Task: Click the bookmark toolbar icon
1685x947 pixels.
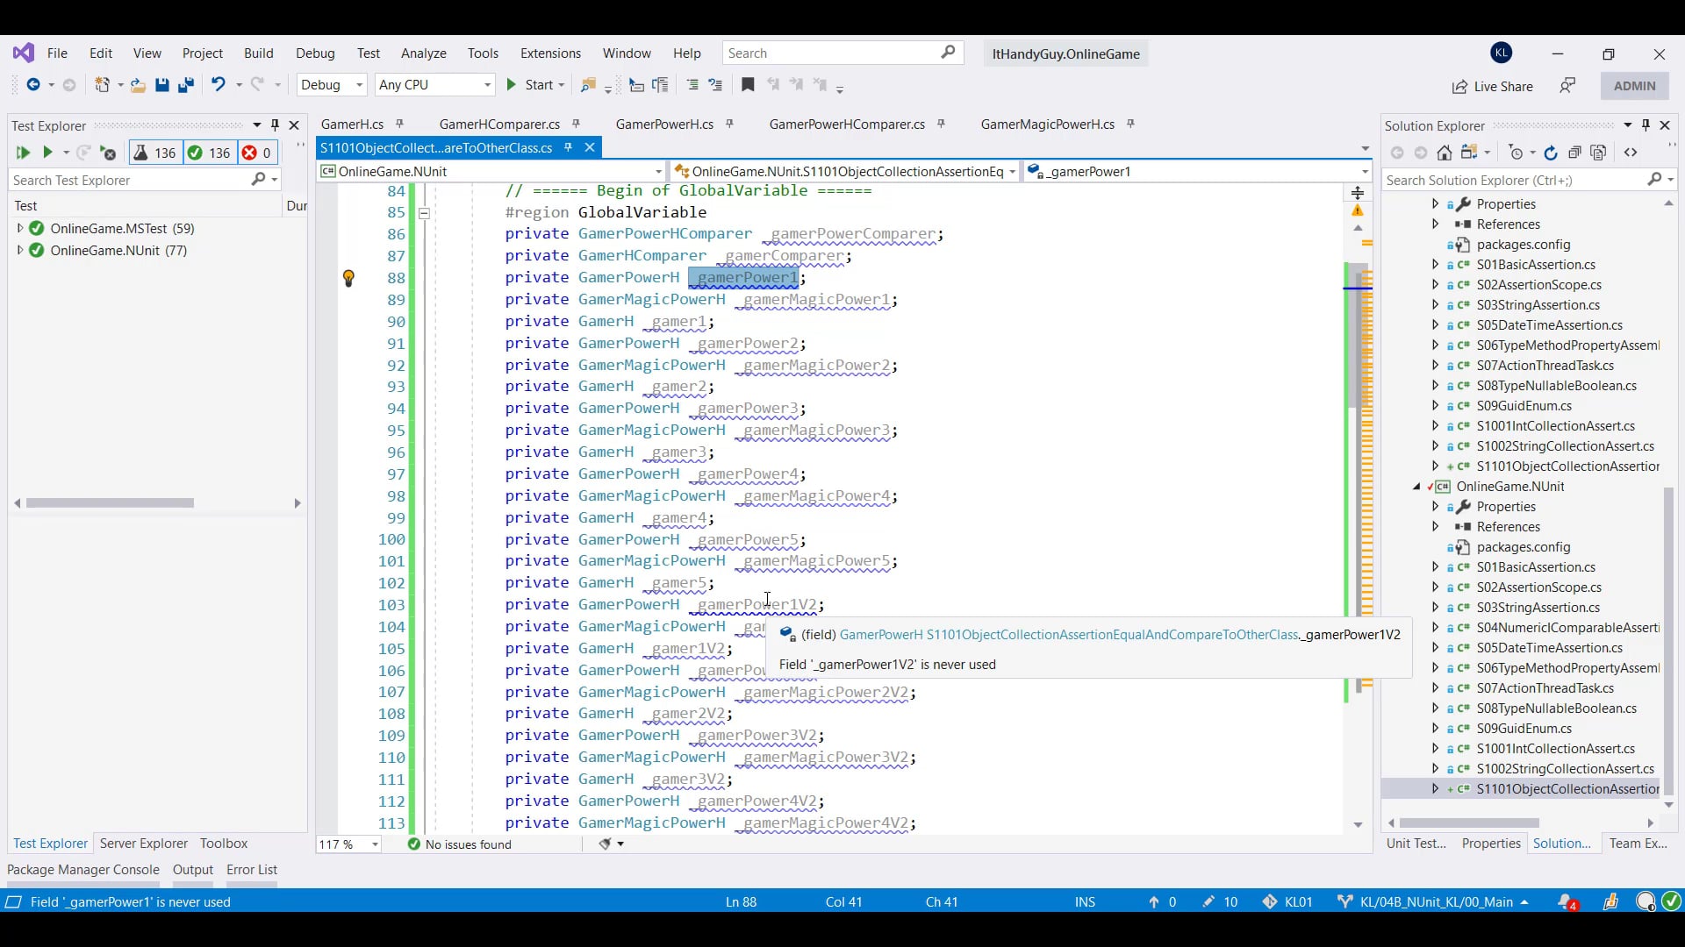Action: (x=748, y=85)
